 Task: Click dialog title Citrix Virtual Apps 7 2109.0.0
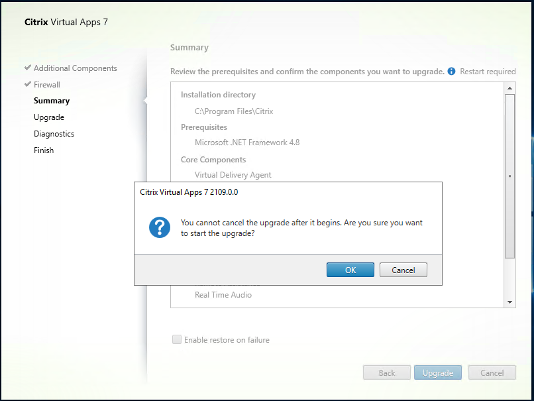(189, 192)
